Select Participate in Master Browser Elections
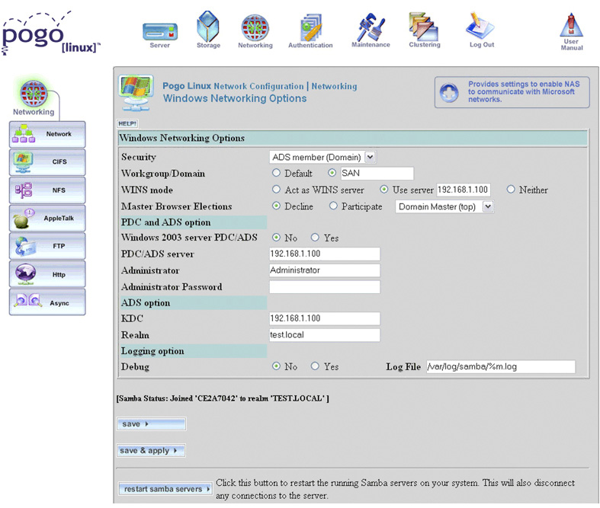Viewport: 600px width, 508px height. pos(333,206)
